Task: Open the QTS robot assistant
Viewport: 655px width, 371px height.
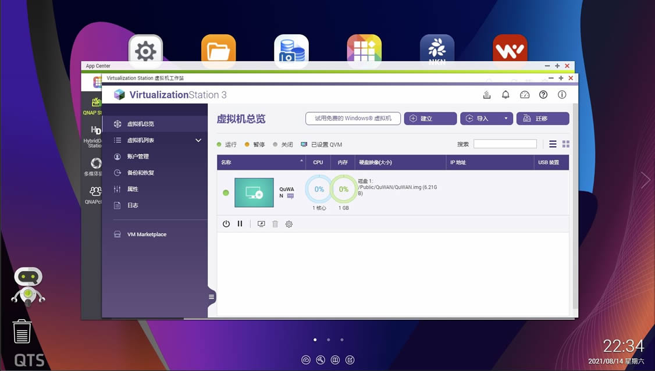Action: coord(28,286)
